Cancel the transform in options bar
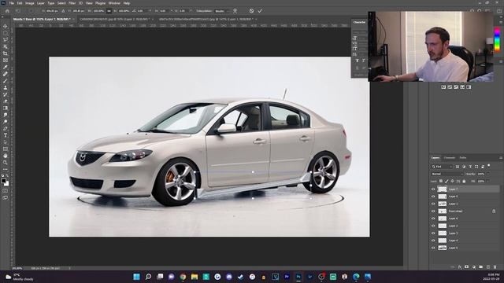Viewport: 504px width, 283px height. (x=251, y=11)
